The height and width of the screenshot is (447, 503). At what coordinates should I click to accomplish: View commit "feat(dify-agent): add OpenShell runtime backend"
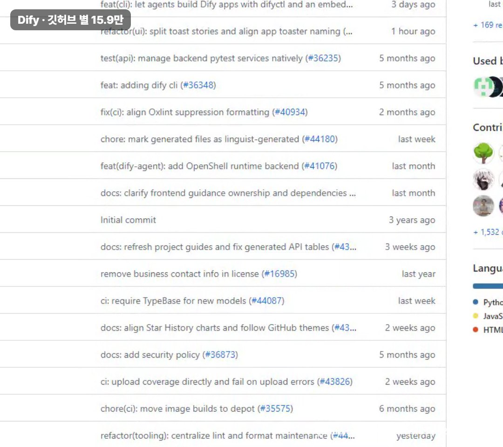click(x=199, y=166)
